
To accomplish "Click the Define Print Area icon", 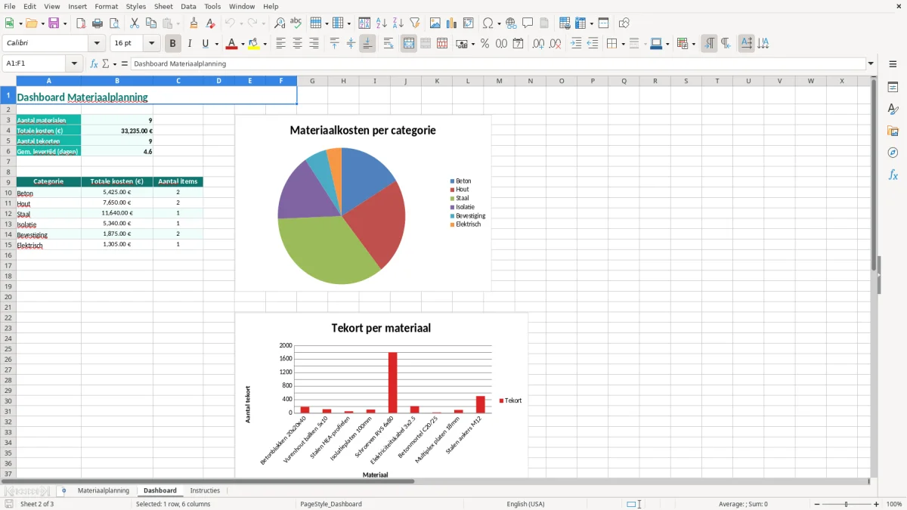I will (565, 23).
